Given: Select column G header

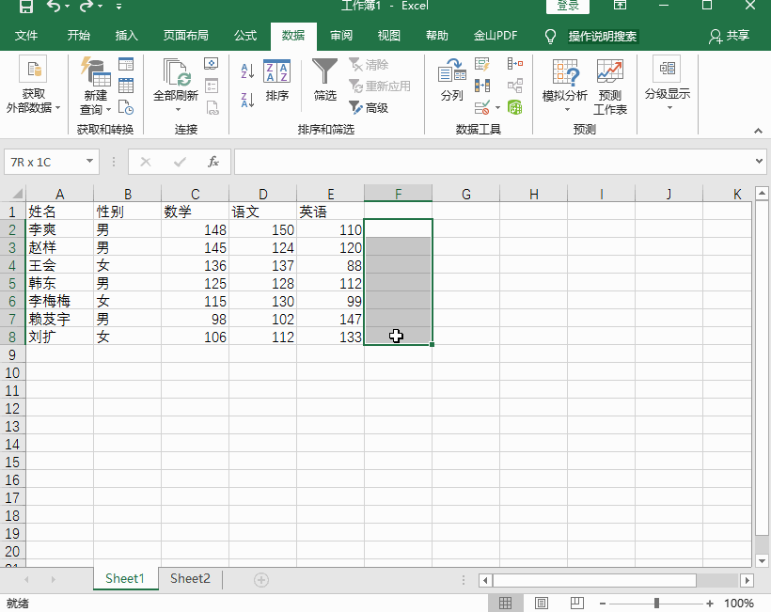Looking at the screenshot, I should point(466,194).
